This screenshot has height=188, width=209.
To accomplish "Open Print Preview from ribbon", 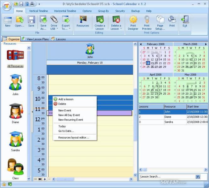I will pos(147,20).
